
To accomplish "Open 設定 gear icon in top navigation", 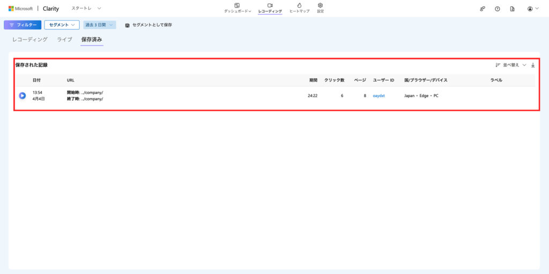I will [320, 5].
